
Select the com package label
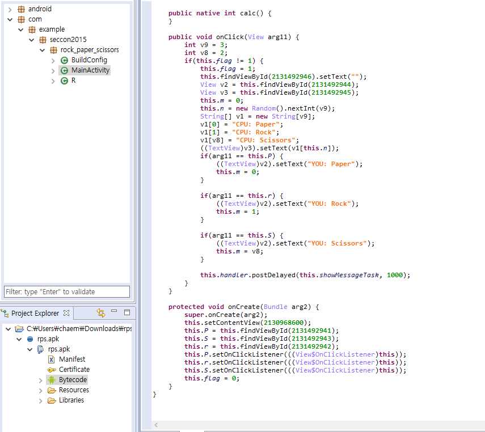35,19
